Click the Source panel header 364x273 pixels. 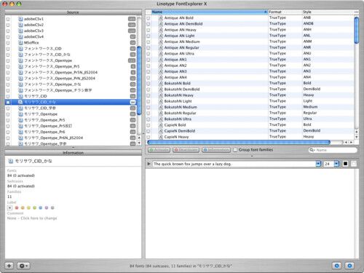point(73,12)
